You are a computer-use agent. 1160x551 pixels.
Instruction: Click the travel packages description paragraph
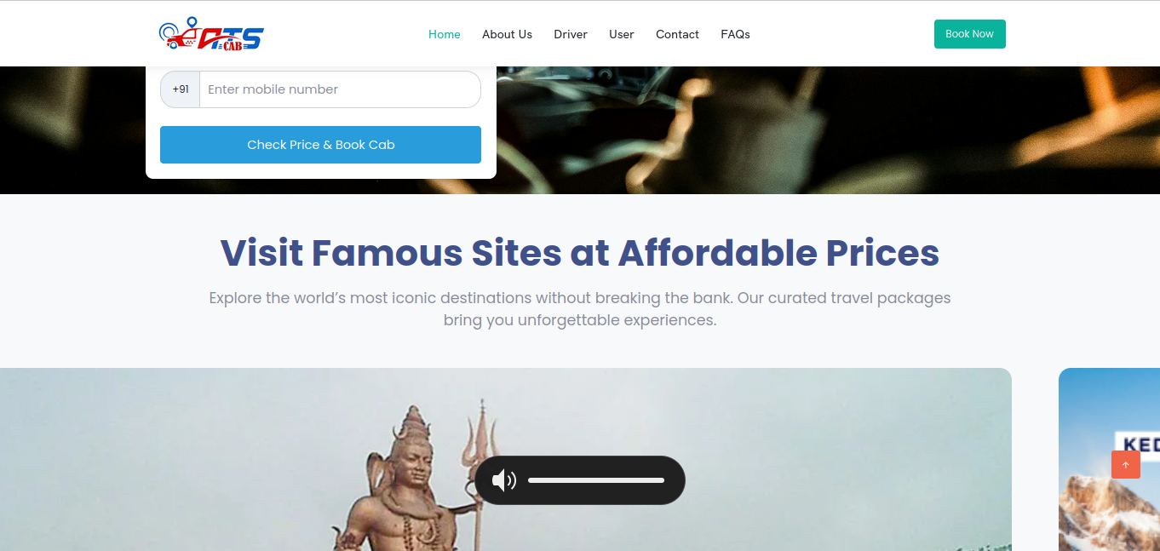coord(580,309)
